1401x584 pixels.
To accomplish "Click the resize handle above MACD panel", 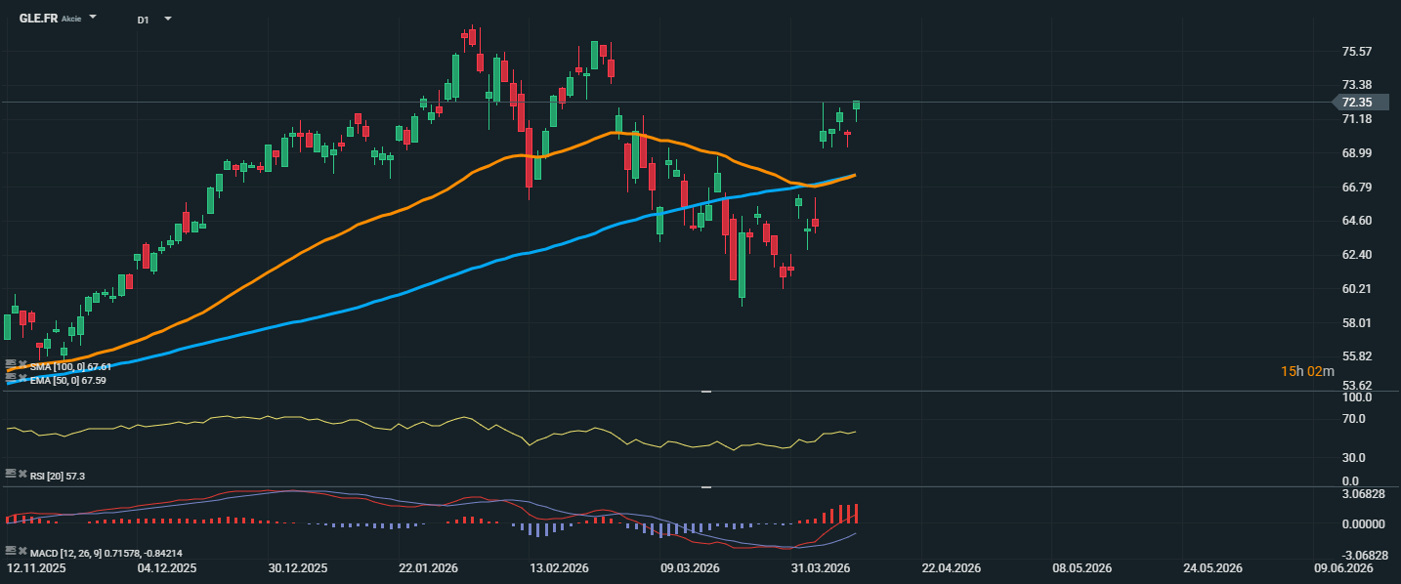I will click(x=706, y=486).
